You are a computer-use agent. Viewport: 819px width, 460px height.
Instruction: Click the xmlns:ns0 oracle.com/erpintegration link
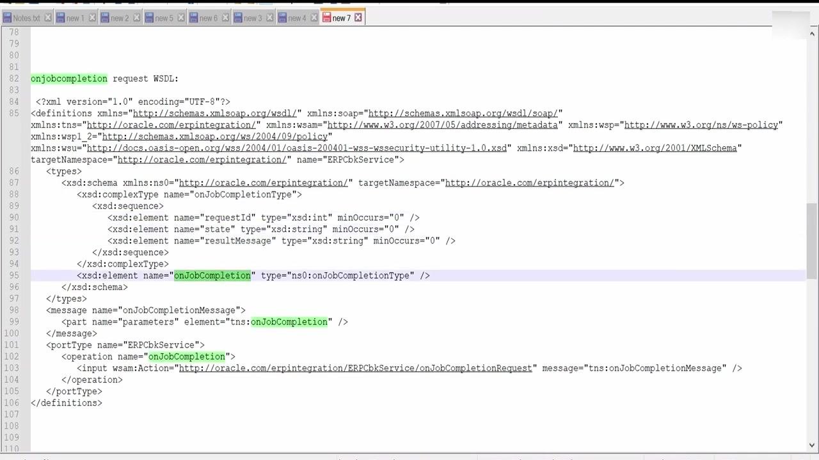(264, 183)
